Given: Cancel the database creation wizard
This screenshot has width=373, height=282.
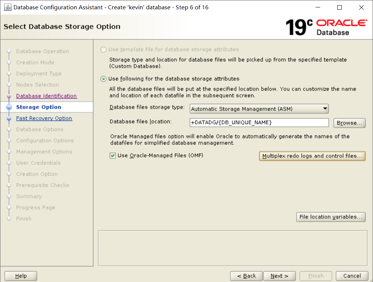Looking at the screenshot, I should click(352, 276).
